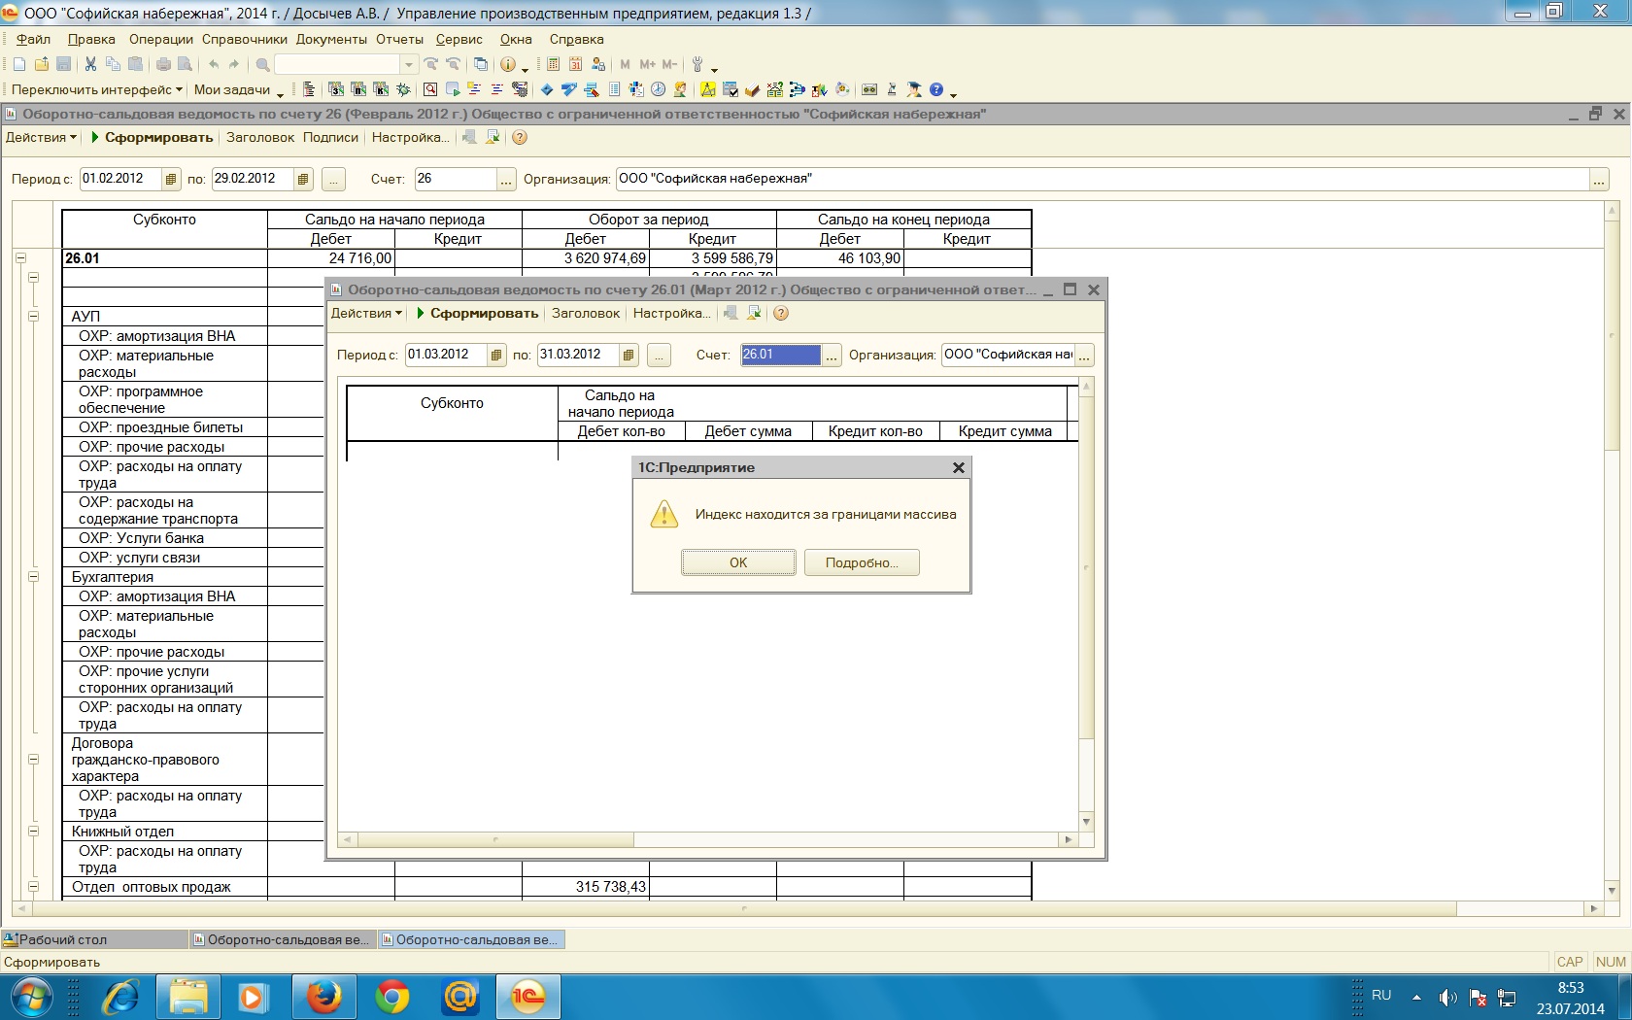Open the Справочники menu
This screenshot has height=1020, width=1632.
245,39
